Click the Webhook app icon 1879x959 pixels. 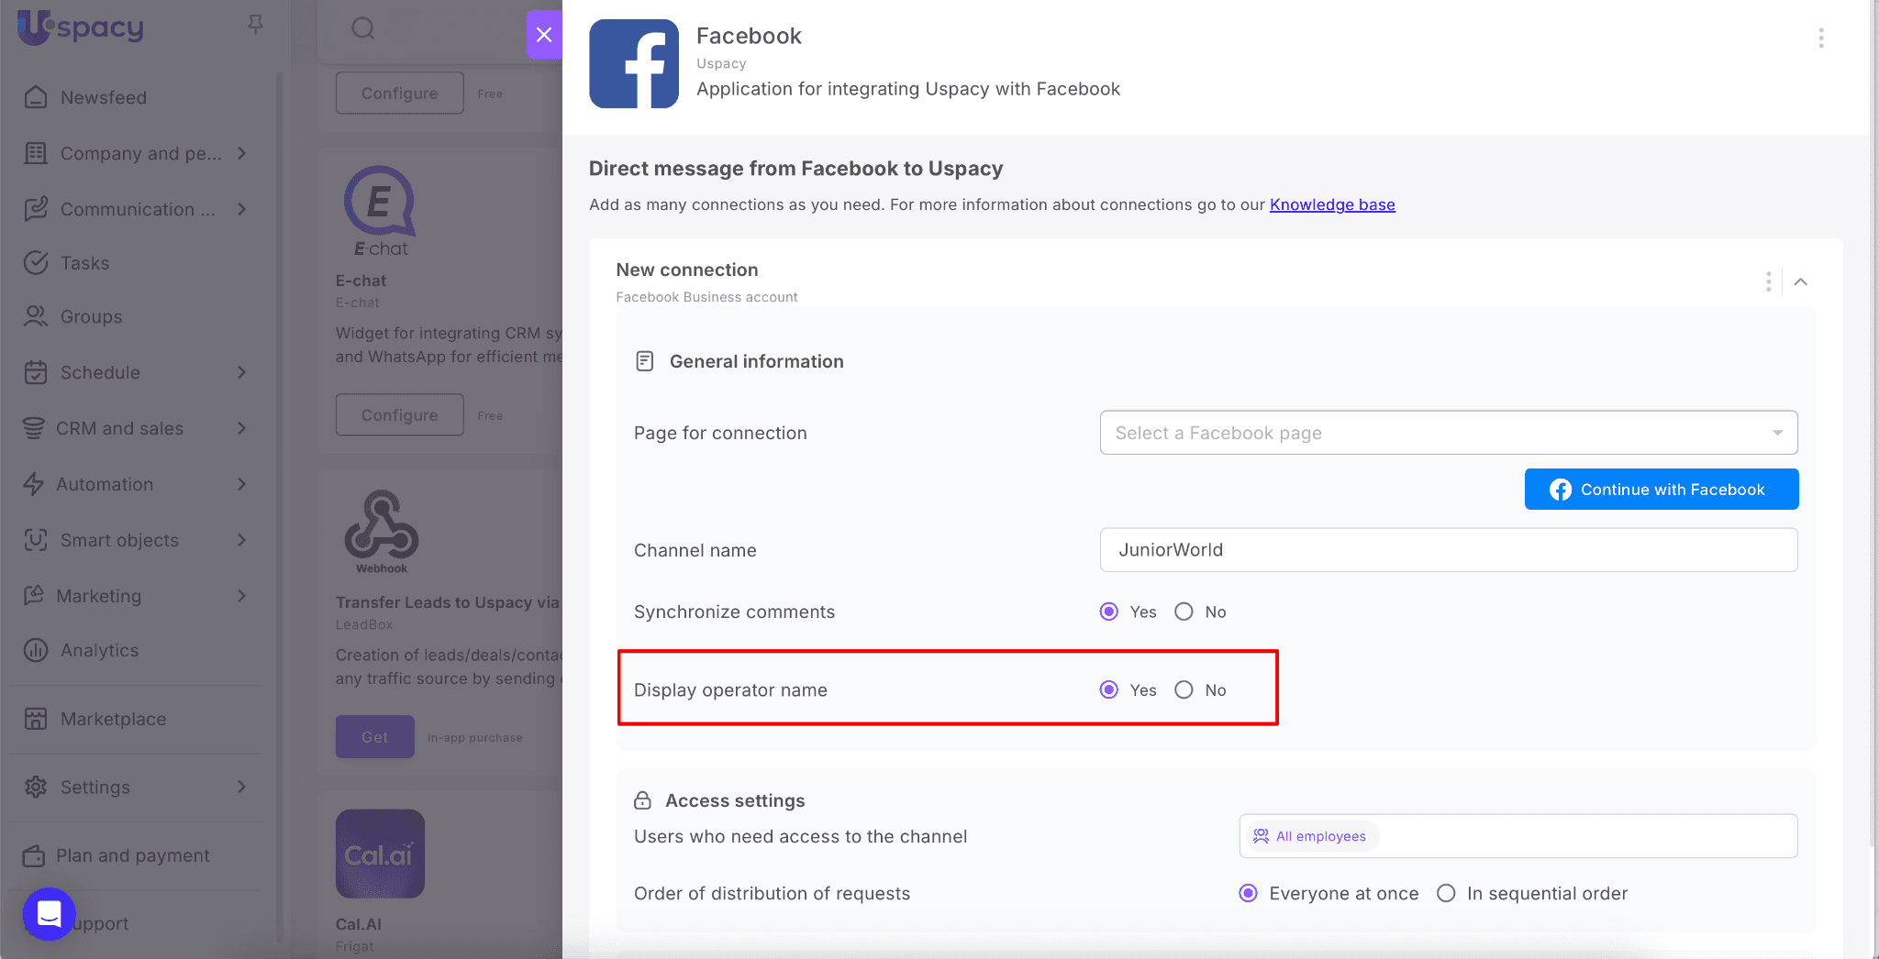click(x=382, y=530)
